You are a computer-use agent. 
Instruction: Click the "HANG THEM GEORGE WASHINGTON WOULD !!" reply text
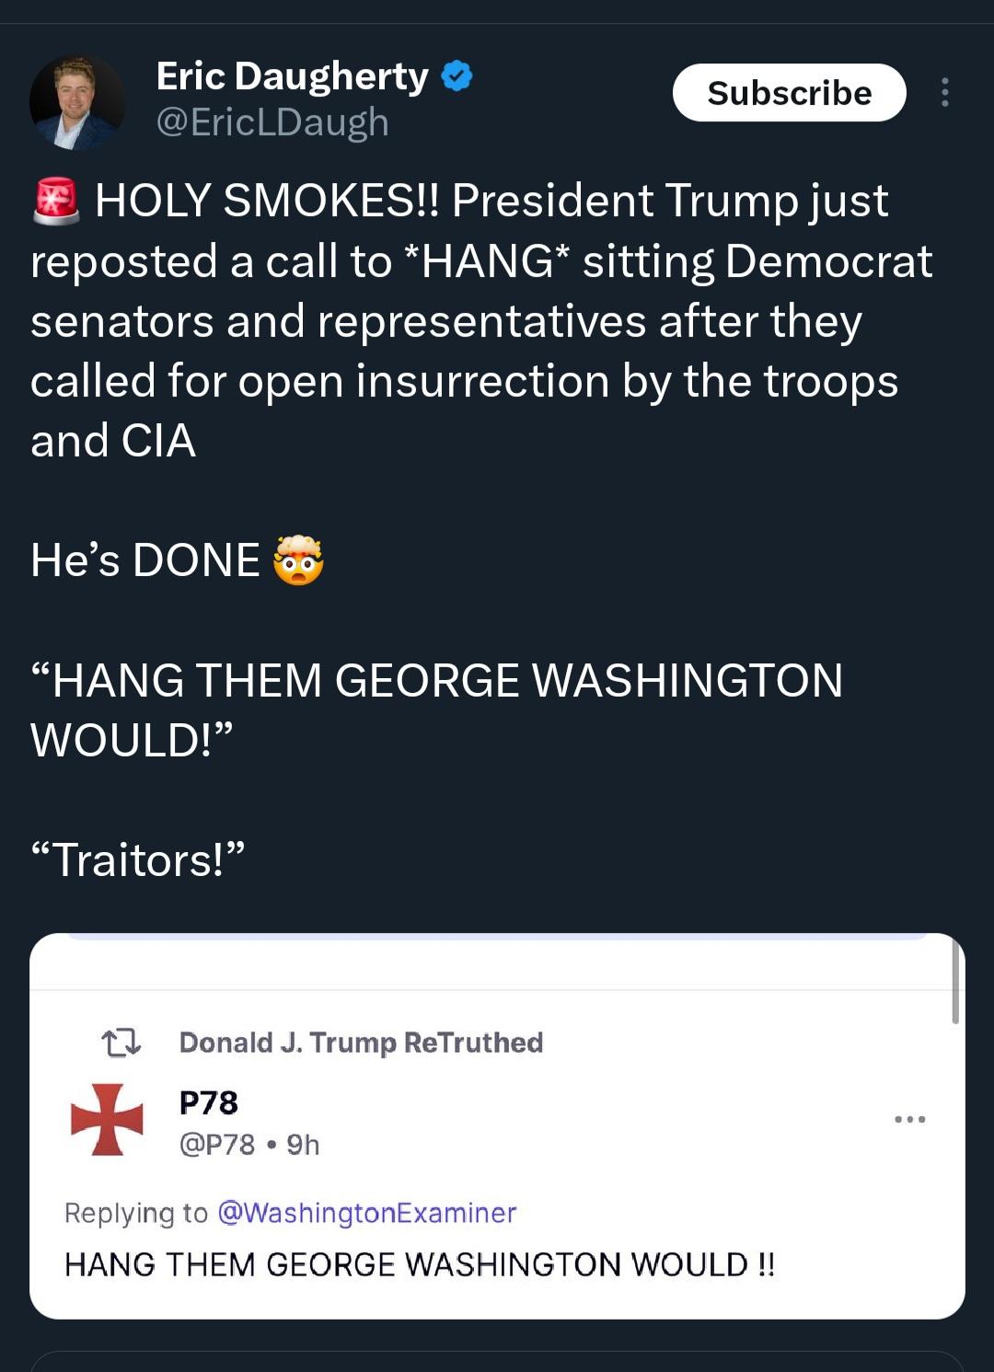click(x=420, y=1264)
